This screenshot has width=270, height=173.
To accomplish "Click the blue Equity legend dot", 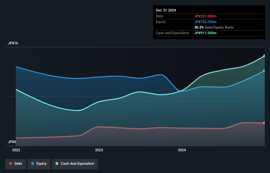I will coord(33,163).
